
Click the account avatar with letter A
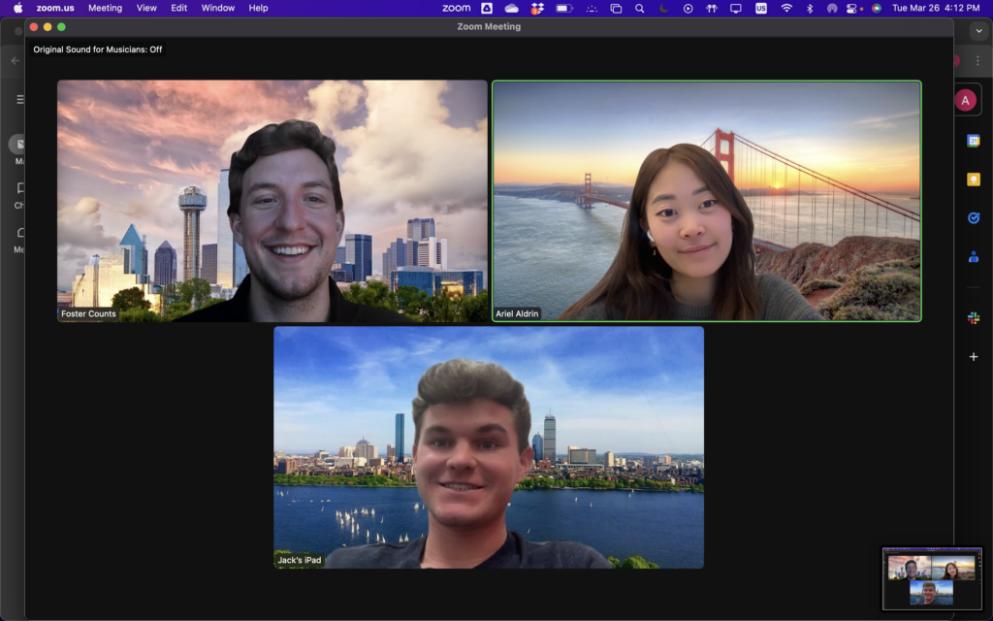[x=965, y=101]
